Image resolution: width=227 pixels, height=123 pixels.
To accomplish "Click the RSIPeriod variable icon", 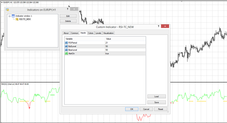I will pyautogui.click(x=66, y=43).
